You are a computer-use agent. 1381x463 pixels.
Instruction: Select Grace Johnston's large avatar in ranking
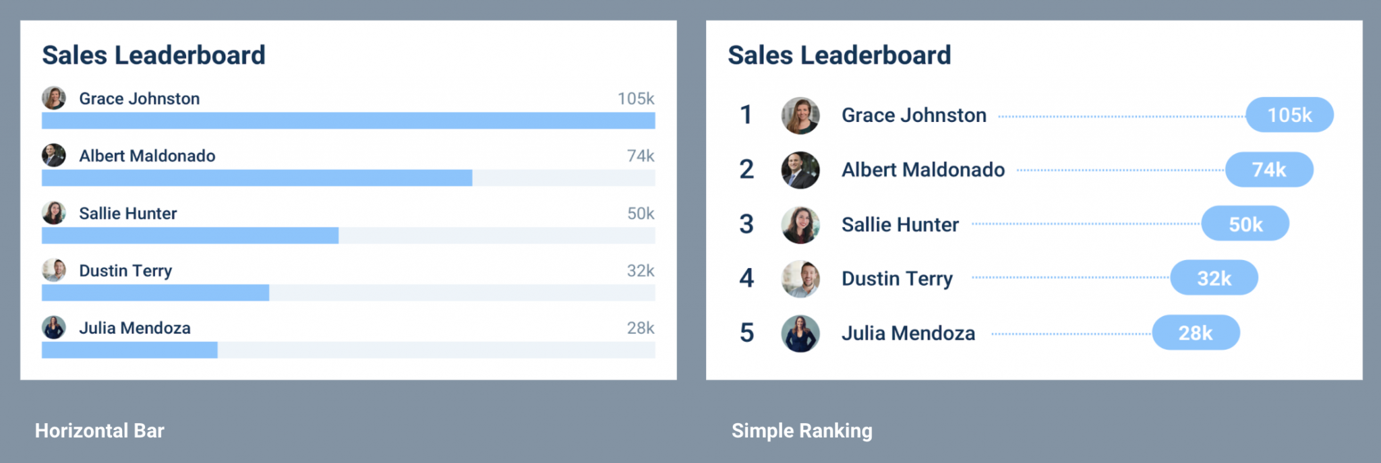pos(800,115)
